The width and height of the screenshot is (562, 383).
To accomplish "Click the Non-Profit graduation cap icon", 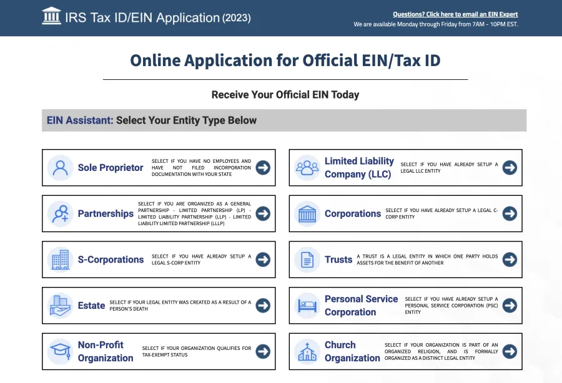I will 60,352.
